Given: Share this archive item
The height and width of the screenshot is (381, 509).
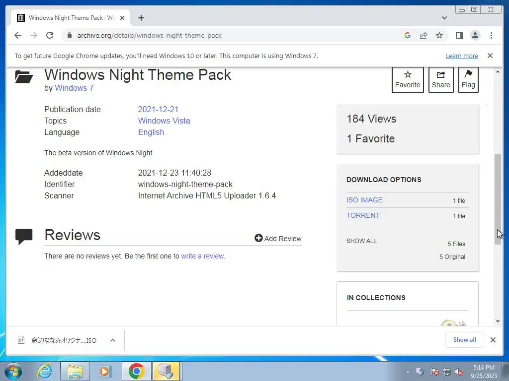Looking at the screenshot, I should tap(441, 80).
